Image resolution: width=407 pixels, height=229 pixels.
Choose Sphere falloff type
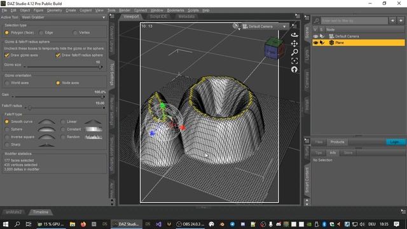pos(7,129)
